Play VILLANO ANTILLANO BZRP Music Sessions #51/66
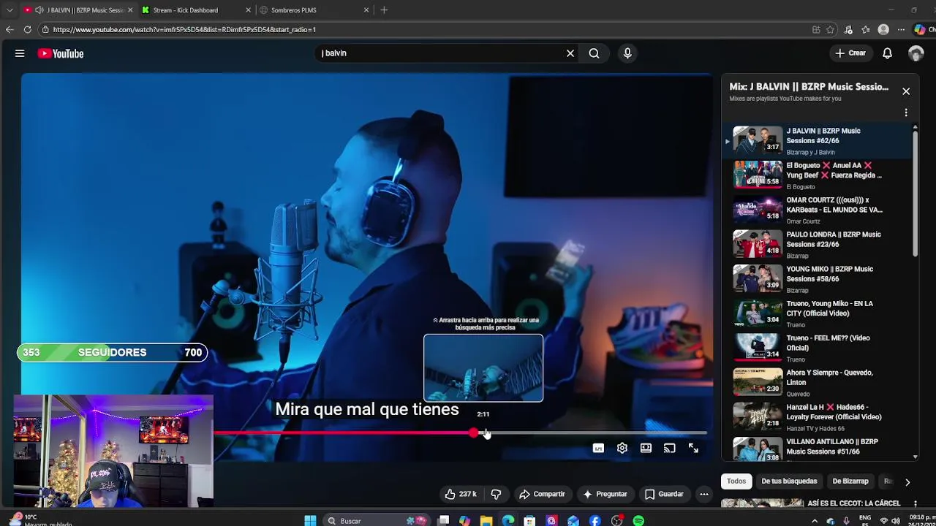The image size is (936, 526). (x=818, y=449)
